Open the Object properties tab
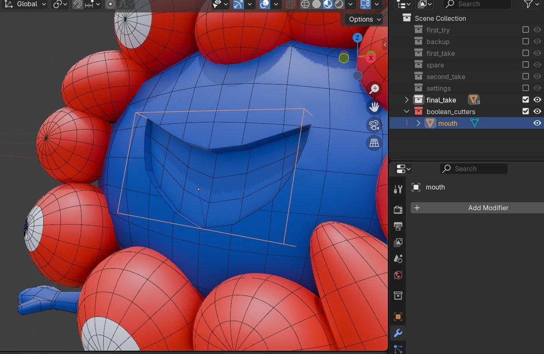 pyautogui.click(x=398, y=317)
